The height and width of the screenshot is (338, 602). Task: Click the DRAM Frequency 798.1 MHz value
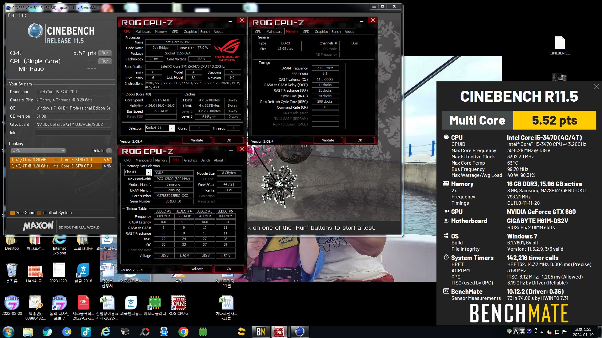click(325, 68)
